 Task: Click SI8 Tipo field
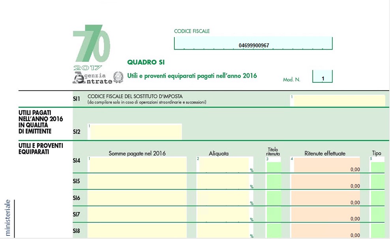(x=377, y=231)
